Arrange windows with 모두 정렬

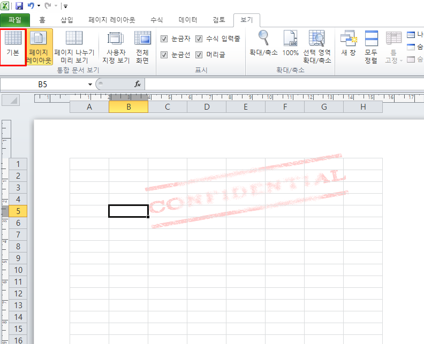coord(371,47)
